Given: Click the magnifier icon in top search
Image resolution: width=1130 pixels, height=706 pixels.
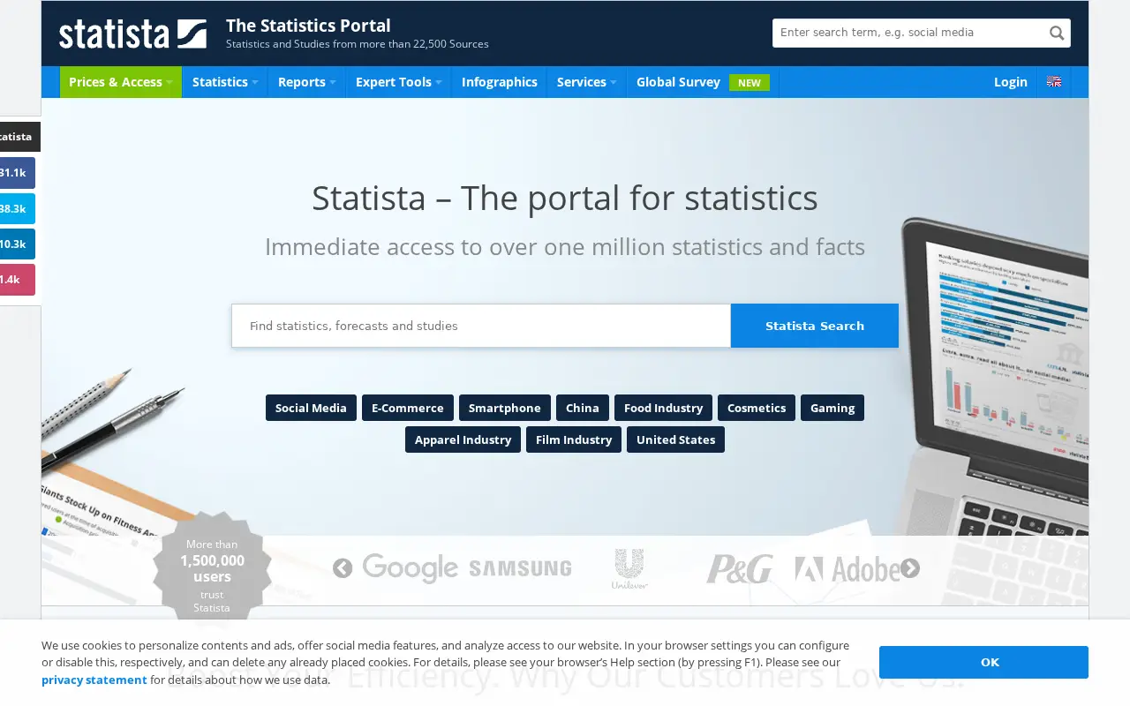Looking at the screenshot, I should click(1057, 34).
